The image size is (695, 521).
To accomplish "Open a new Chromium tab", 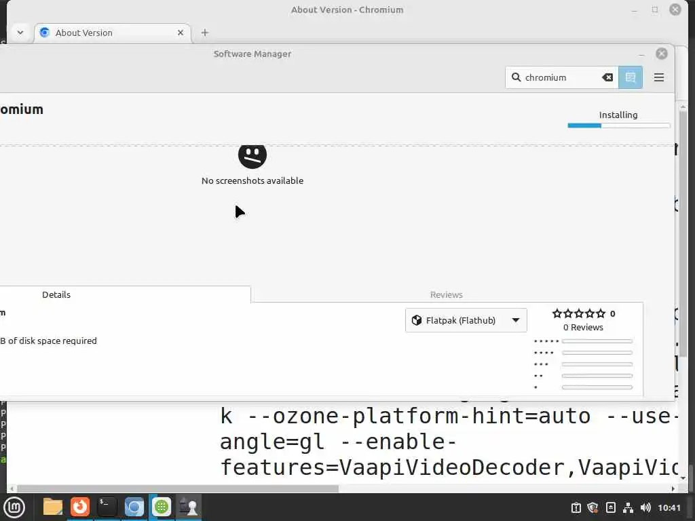I will [205, 33].
